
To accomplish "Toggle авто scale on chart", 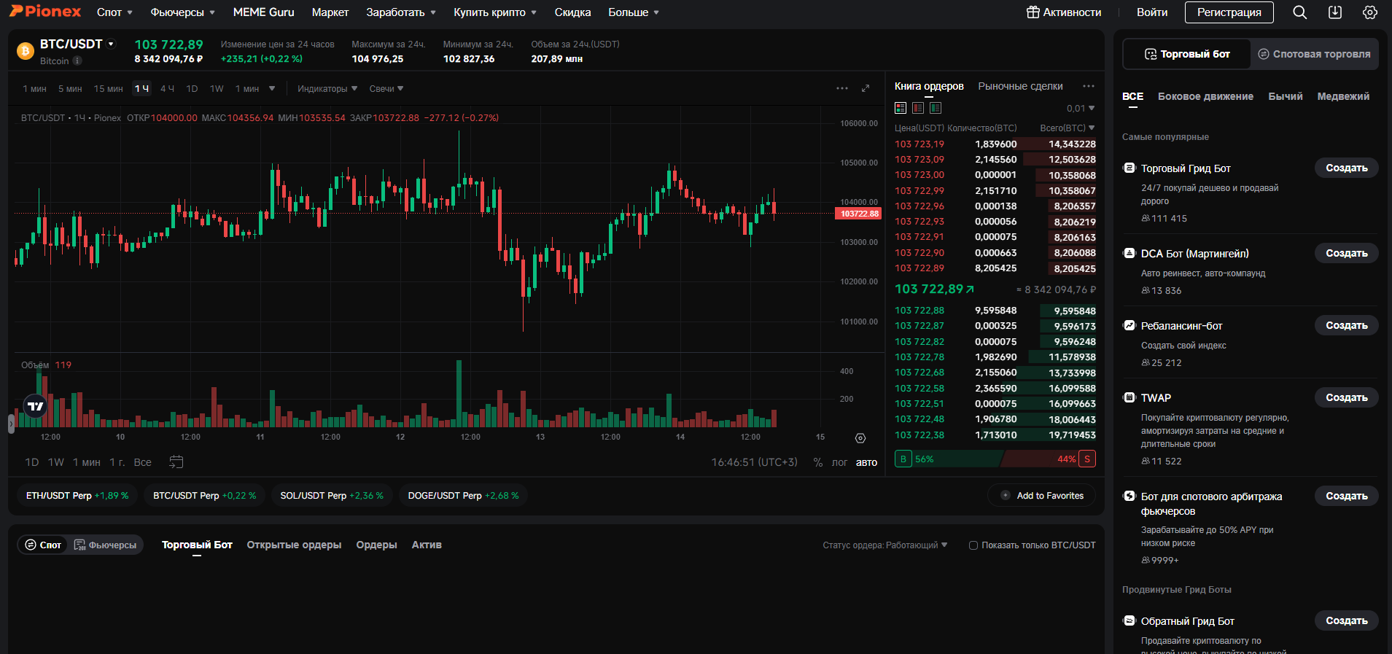I will (x=866, y=462).
